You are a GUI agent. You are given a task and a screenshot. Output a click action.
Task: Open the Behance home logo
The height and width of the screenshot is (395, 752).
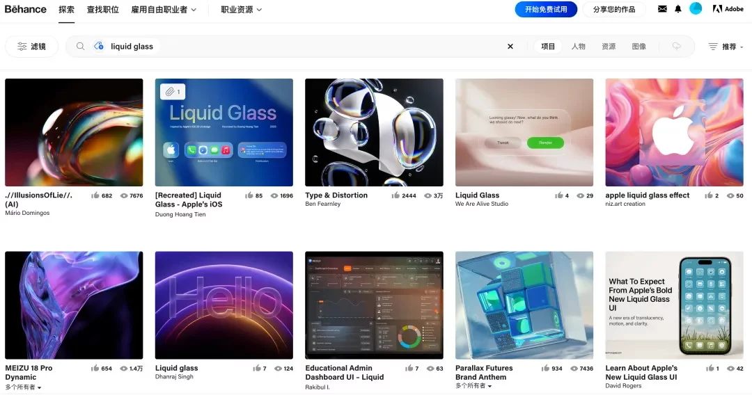pyautogui.click(x=26, y=9)
